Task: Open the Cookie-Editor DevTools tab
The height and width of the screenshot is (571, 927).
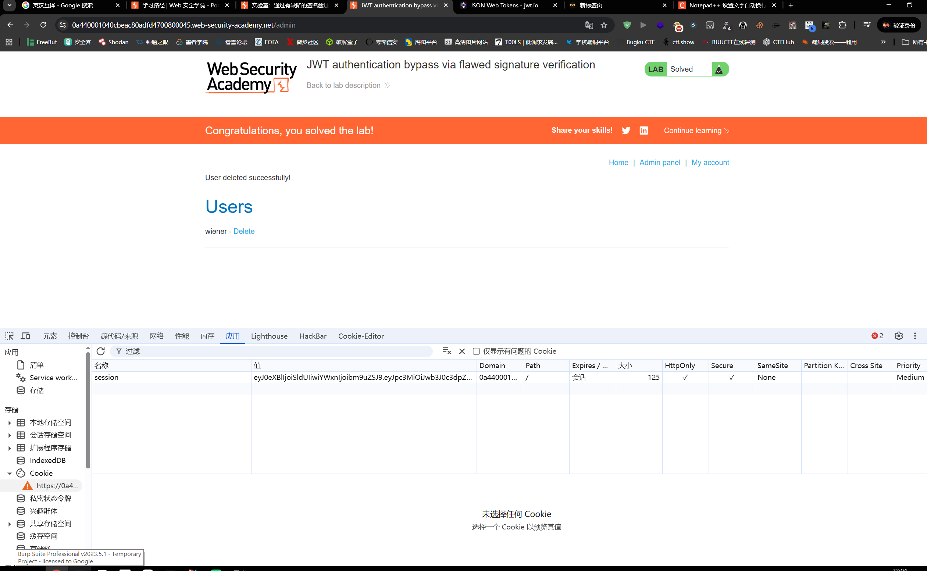Action: (x=361, y=336)
